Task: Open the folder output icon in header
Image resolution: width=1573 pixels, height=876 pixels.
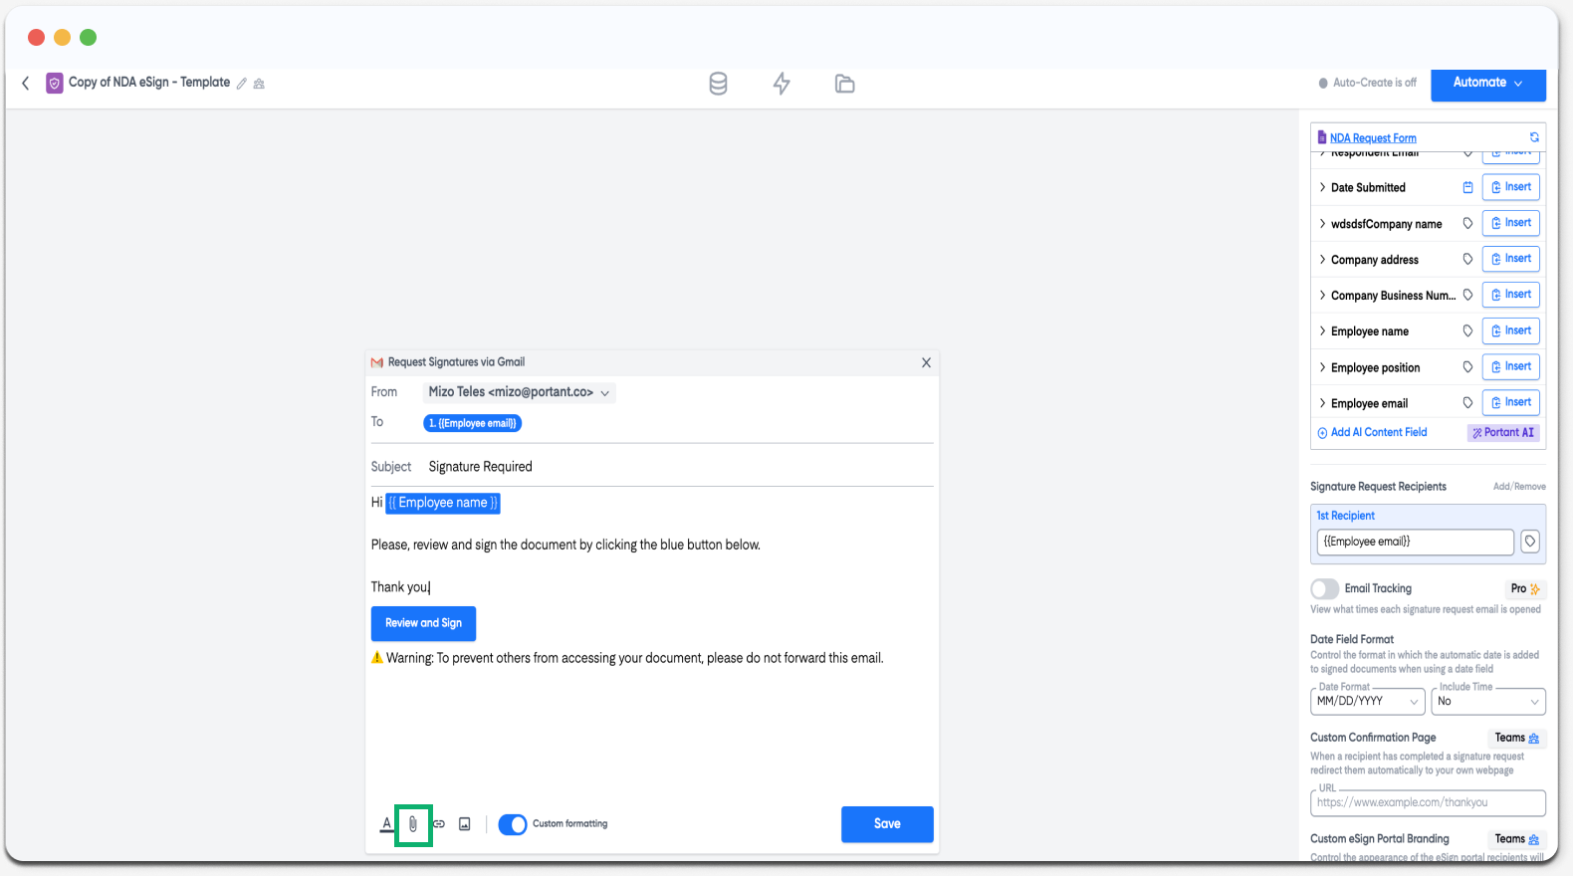Action: pos(844,84)
